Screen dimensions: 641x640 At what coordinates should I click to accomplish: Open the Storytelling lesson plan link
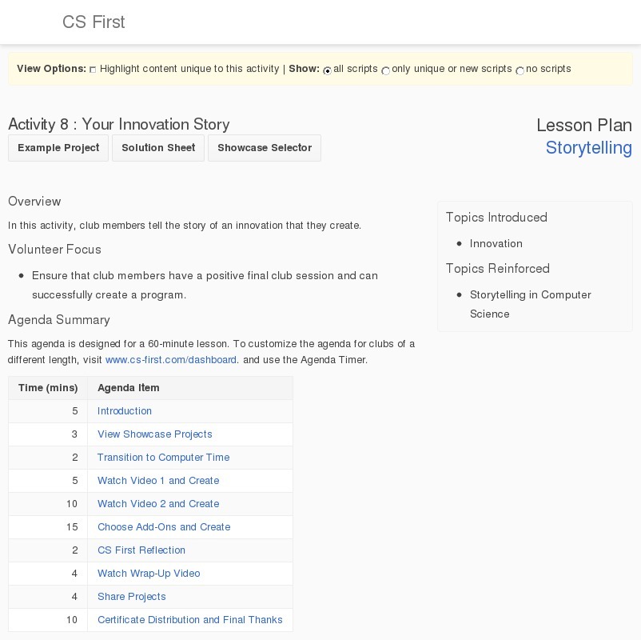coord(588,148)
